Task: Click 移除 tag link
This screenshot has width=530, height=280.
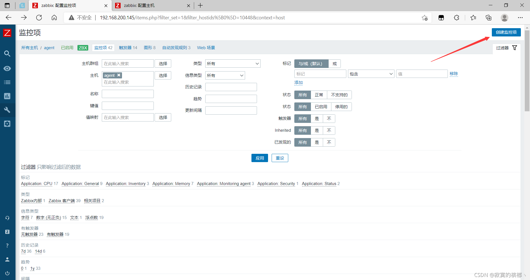Action: (454, 74)
